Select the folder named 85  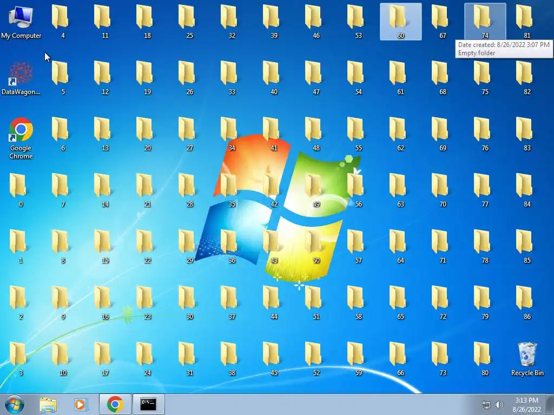tap(527, 246)
